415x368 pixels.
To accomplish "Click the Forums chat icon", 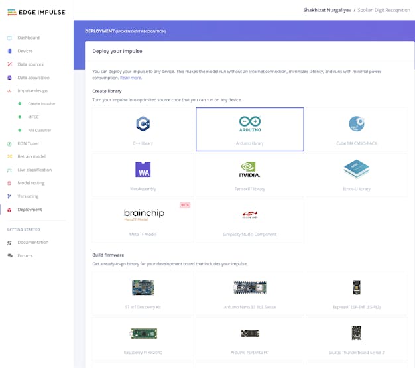I will (x=10, y=255).
